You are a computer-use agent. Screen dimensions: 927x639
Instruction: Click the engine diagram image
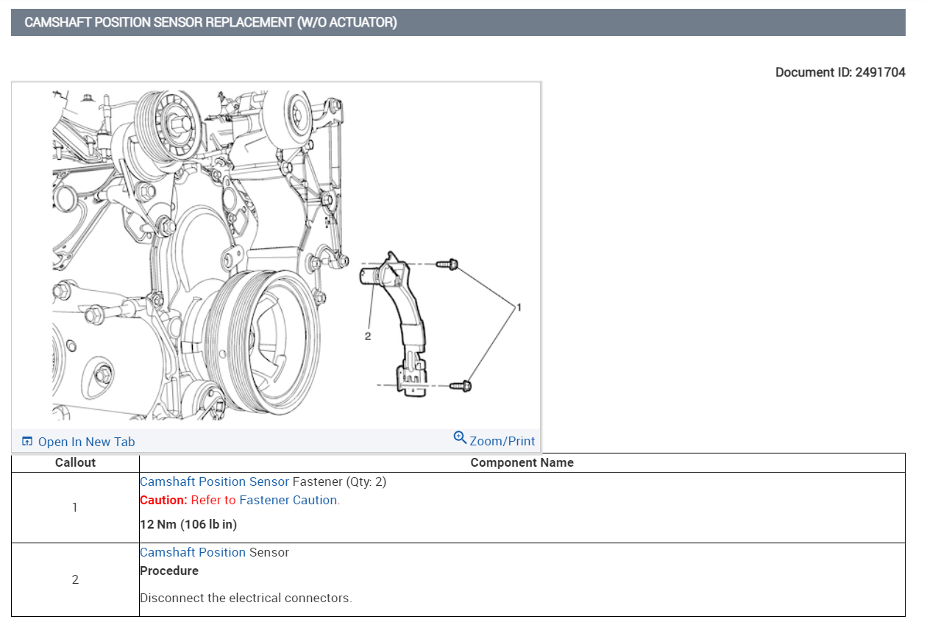[276, 255]
